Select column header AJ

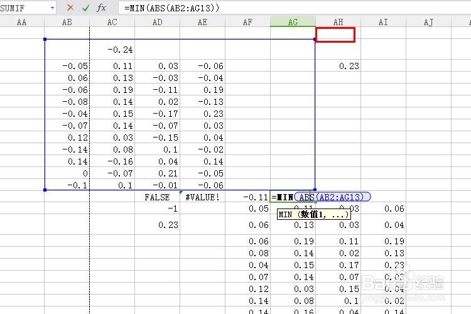pyautogui.click(x=429, y=22)
